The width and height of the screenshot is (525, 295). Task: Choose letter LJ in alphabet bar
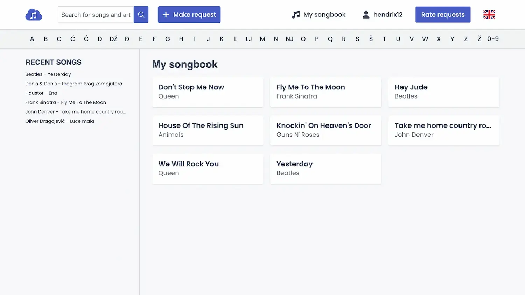pyautogui.click(x=249, y=39)
